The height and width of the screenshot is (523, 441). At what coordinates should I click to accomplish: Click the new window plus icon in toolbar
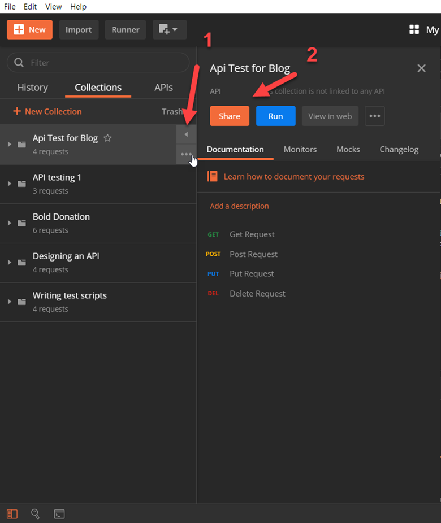click(169, 29)
